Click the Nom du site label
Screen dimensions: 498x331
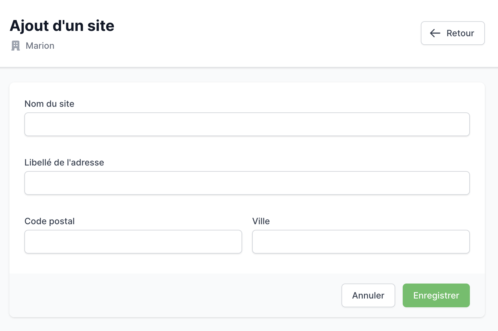[x=49, y=104]
